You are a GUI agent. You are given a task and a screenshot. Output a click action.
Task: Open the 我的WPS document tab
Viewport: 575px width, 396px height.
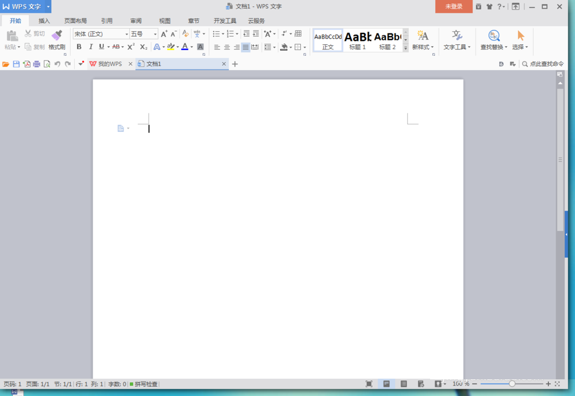tap(110, 64)
